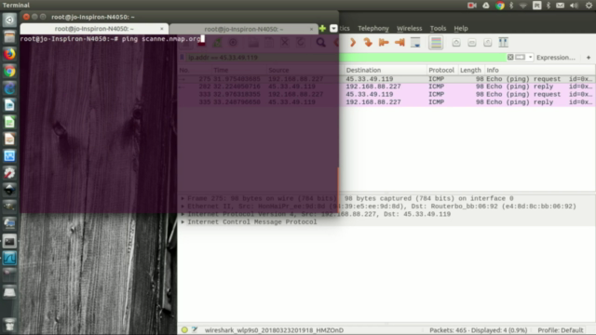Open the Telephony menu
The image size is (596, 335).
[x=373, y=28]
